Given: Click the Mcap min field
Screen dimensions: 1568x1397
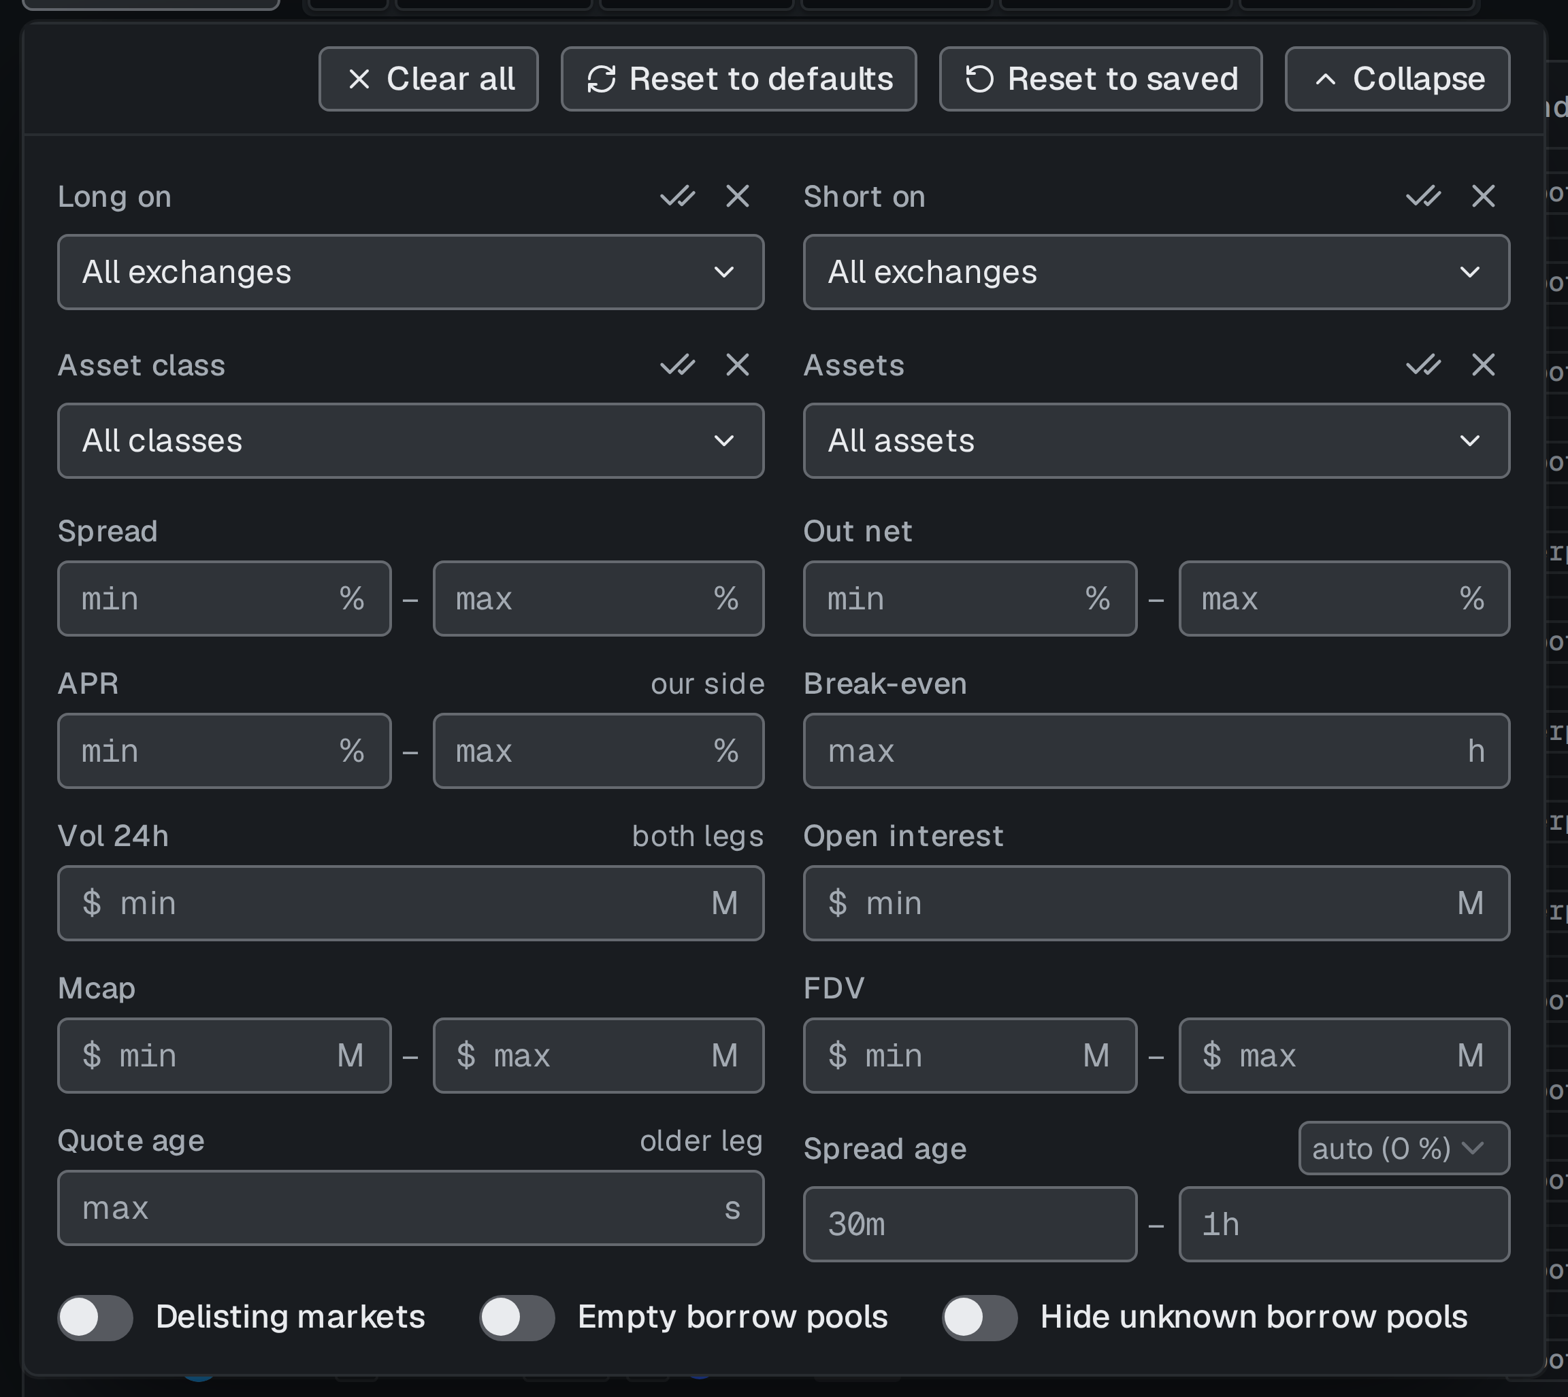Looking at the screenshot, I should coord(224,1056).
